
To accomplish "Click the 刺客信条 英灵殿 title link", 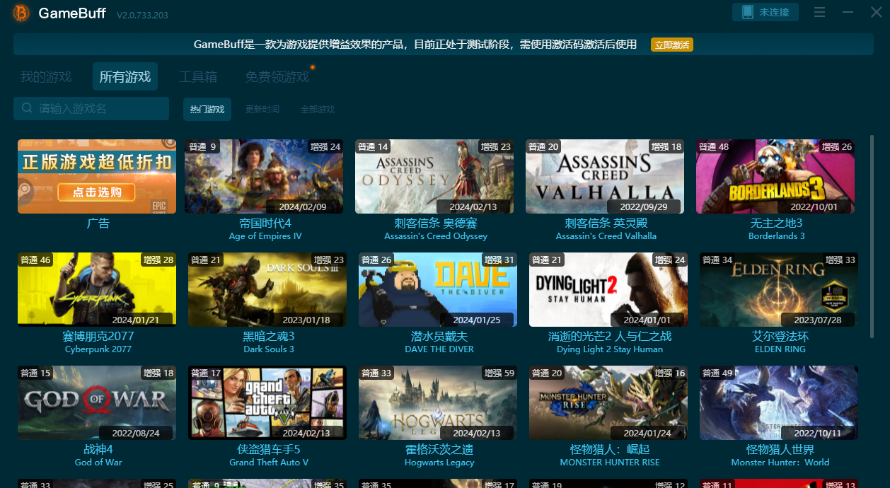I will [x=606, y=223].
